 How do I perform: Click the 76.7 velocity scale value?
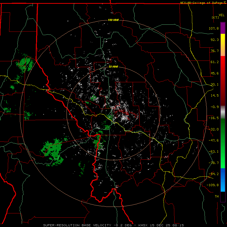215,51
